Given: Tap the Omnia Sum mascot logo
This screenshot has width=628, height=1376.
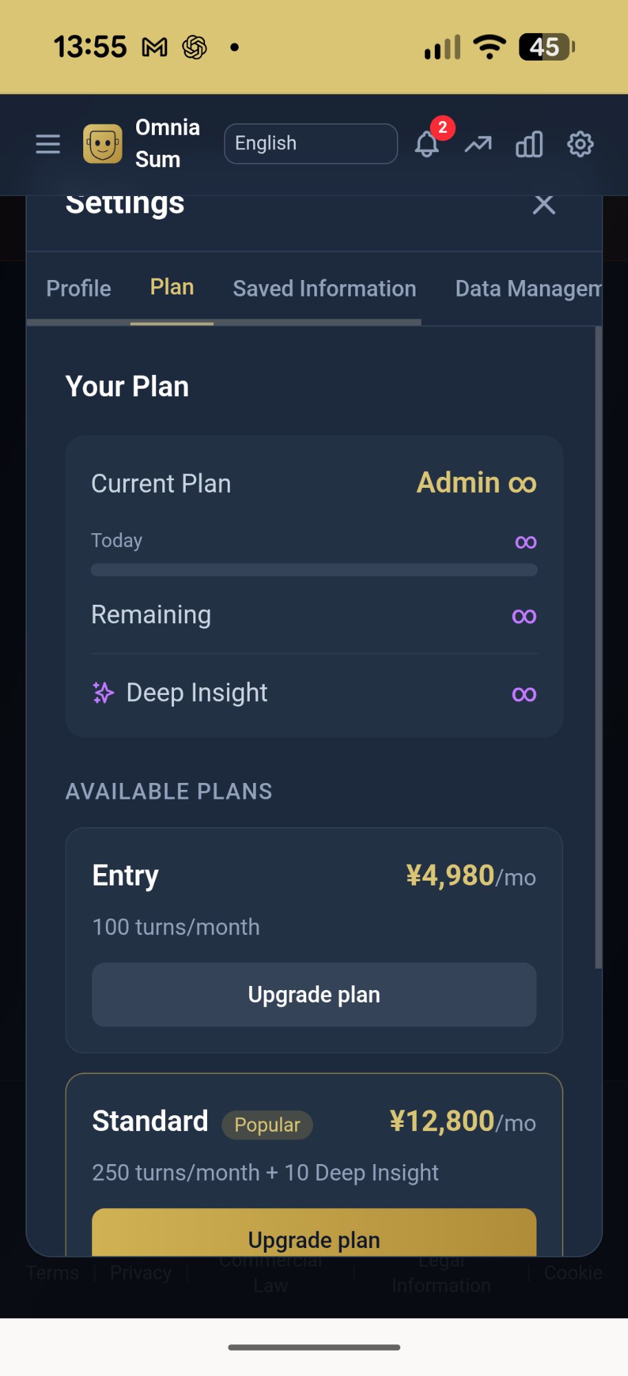Looking at the screenshot, I should click(x=102, y=144).
